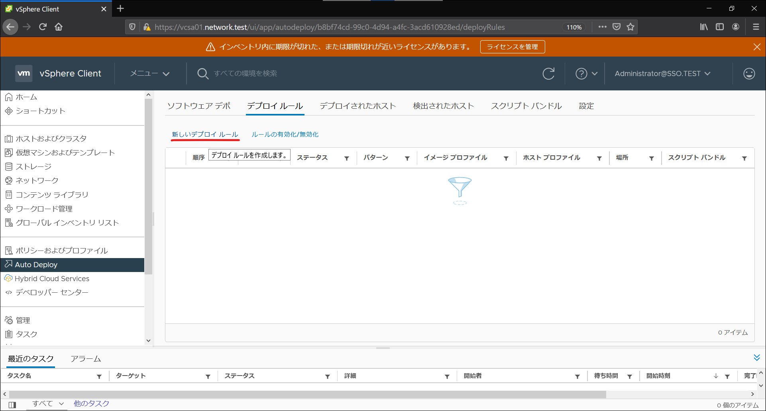Open Firefox account icon
Viewport: 766px width, 411px height.
click(736, 27)
